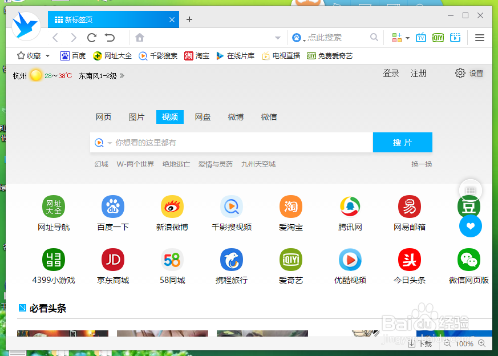This screenshot has width=498, height=356.
Task: Open the 爱淘宝 shortcut icon
Action: pos(290,207)
